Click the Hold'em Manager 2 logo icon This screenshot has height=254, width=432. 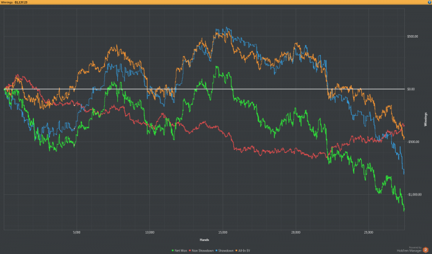425,250
